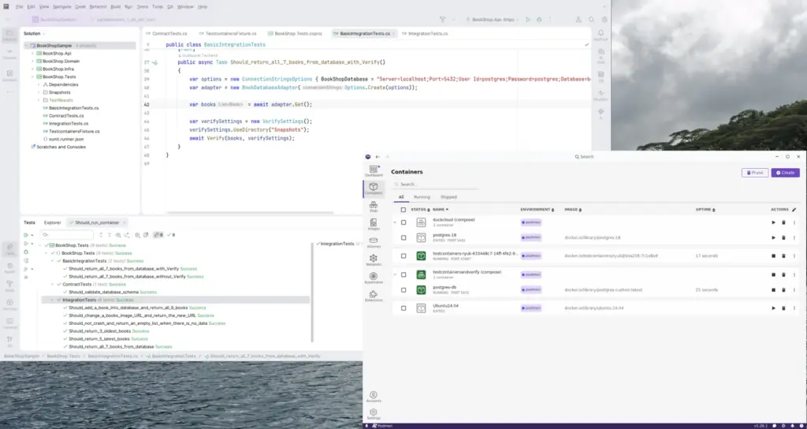Open Solution view dropdown

(35, 33)
